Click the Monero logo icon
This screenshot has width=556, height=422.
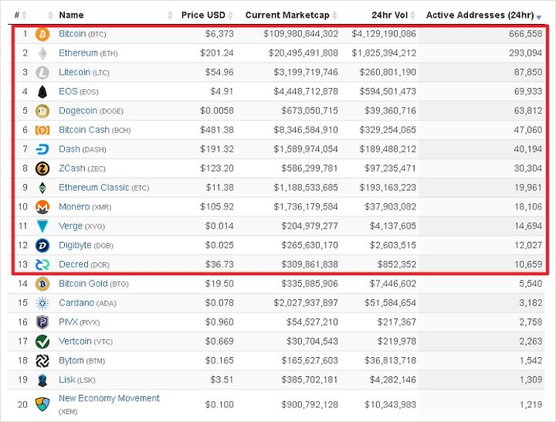[42, 207]
